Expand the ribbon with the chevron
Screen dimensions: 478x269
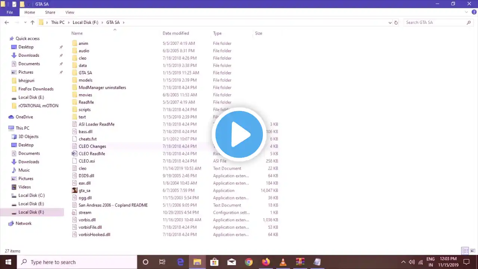click(x=466, y=12)
